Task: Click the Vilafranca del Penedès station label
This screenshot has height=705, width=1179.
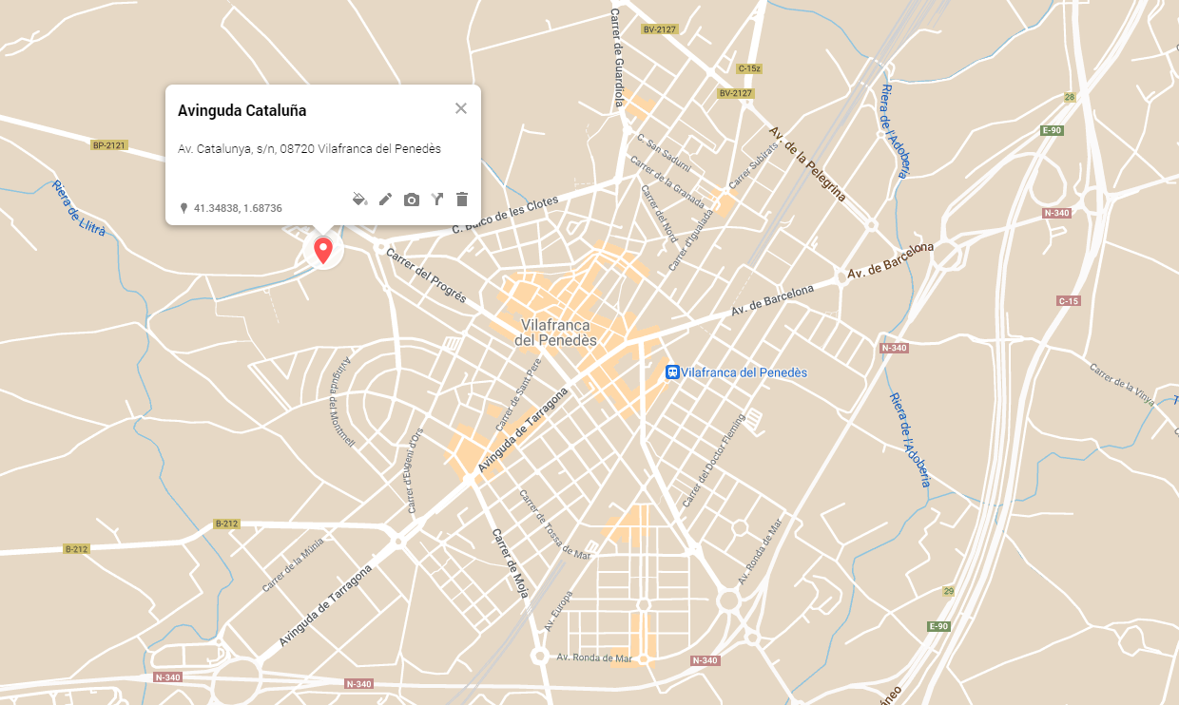Action: 744,372
